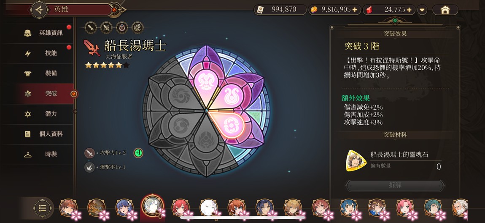
Task: Tap the 攻擊力Lv.2 sword icon
Action: (90, 153)
